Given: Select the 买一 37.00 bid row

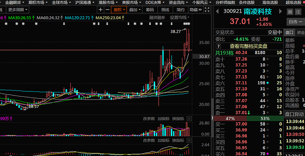Looking at the screenshot, I should pyautogui.click(x=249, y=124).
